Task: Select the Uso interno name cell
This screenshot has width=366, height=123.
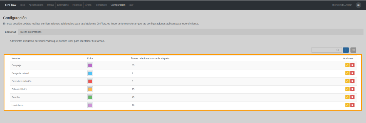Action: click(17, 105)
